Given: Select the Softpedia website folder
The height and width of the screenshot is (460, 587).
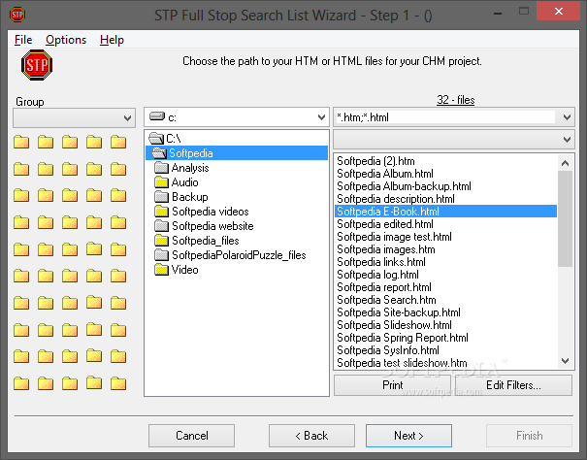Looking at the screenshot, I should click(212, 226).
